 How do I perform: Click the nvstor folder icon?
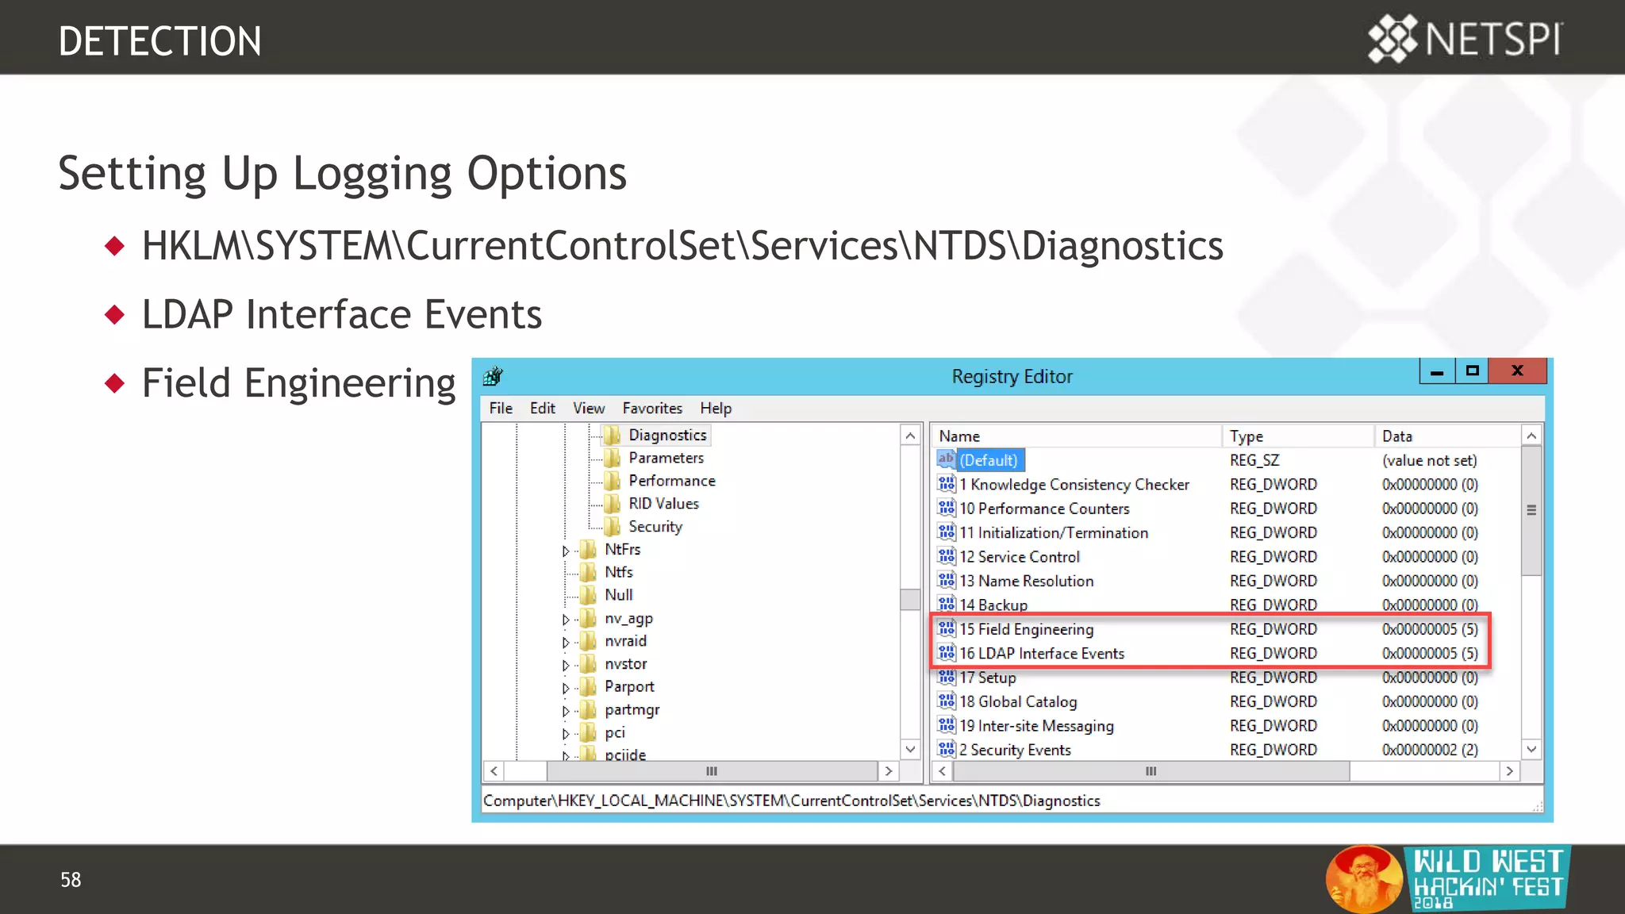pos(588,664)
